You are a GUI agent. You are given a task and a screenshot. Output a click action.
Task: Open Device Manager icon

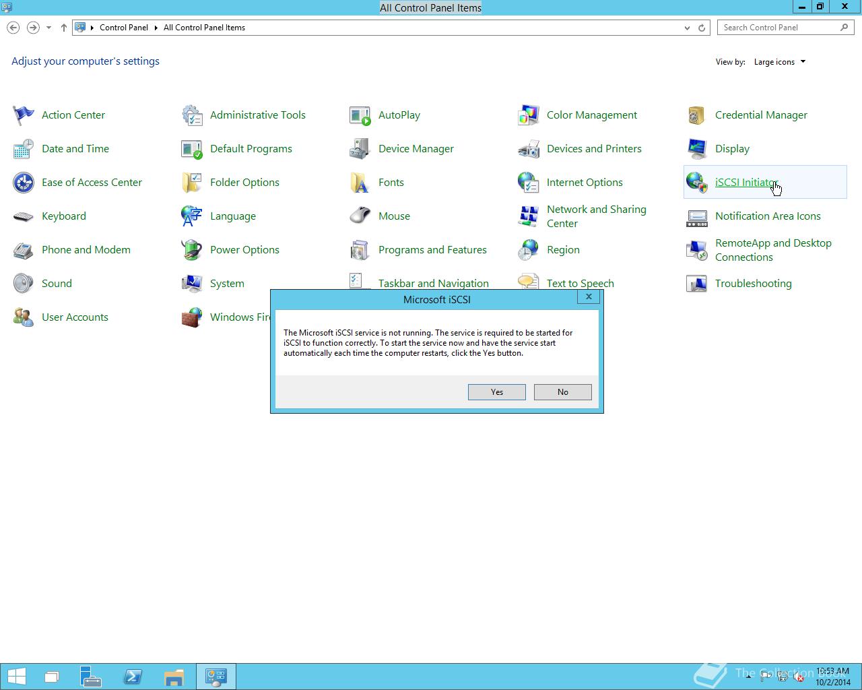pos(360,149)
